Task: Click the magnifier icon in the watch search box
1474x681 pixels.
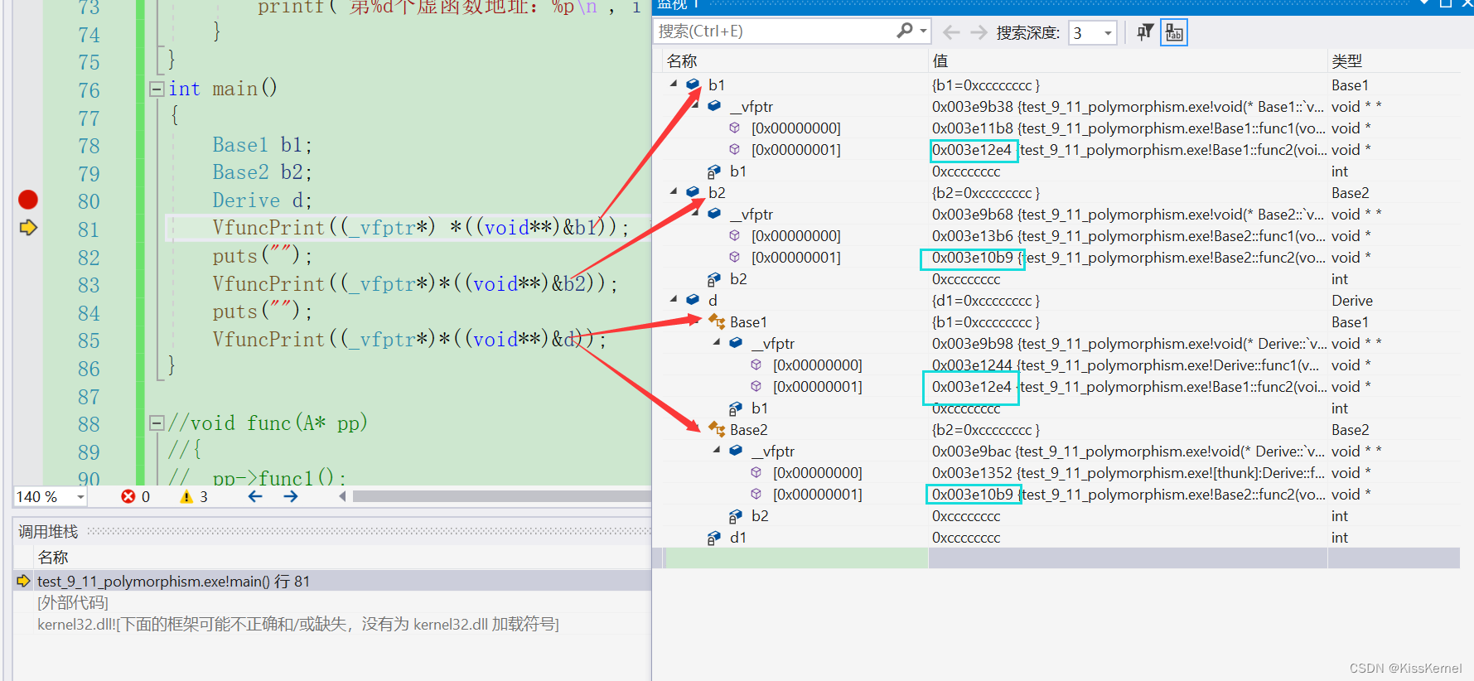Action: (x=904, y=31)
